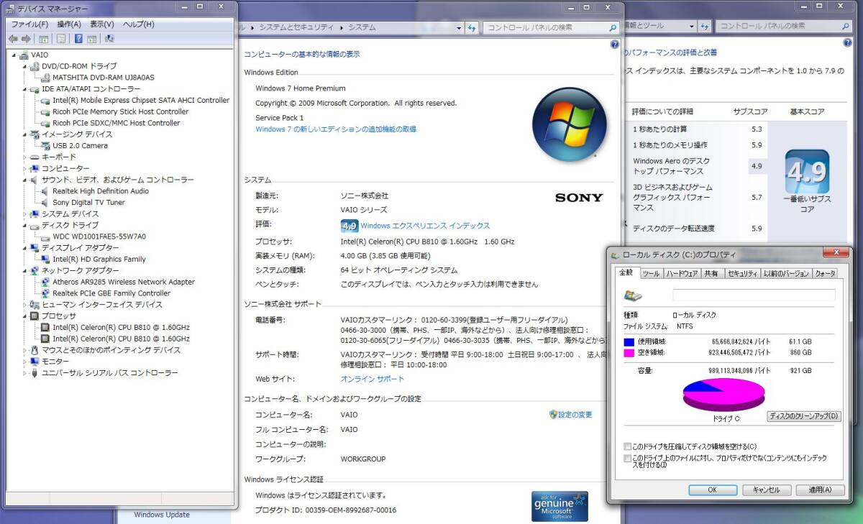Image resolution: width=863 pixels, height=524 pixels.
Task: Click the キャンセル button
Action: [767, 489]
